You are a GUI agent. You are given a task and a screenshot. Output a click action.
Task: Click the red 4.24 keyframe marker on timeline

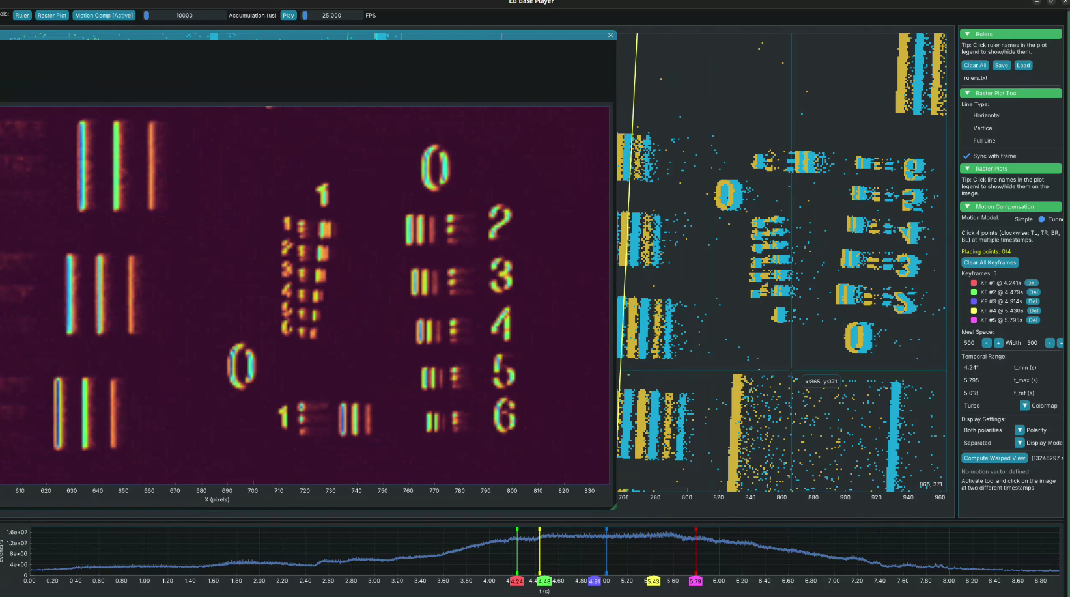coord(516,581)
